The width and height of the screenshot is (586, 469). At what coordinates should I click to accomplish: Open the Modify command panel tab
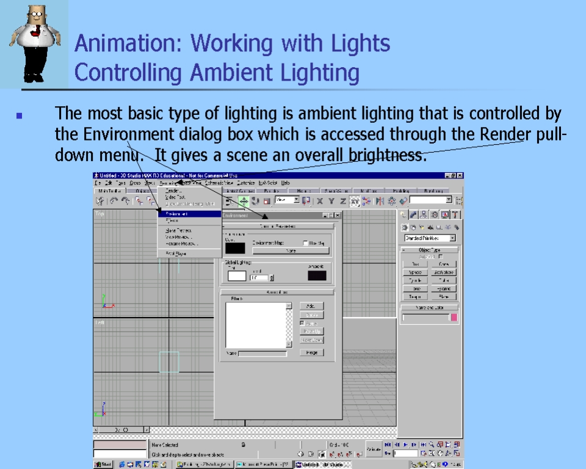pyautogui.click(x=414, y=214)
